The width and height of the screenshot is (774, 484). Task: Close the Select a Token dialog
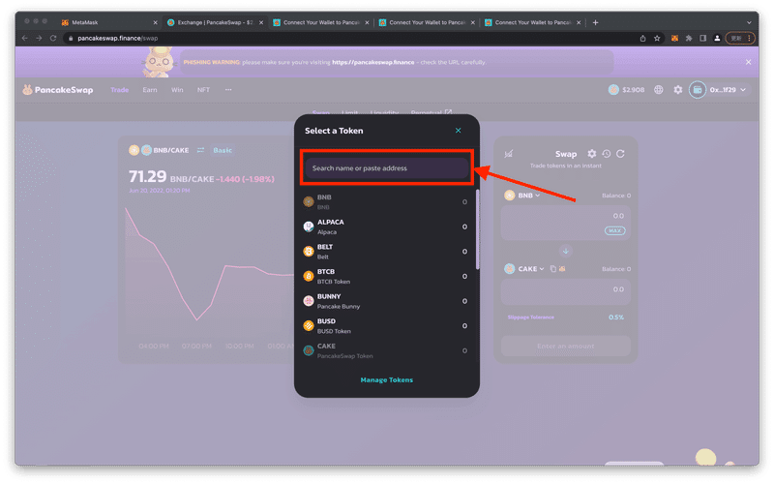[x=458, y=131]
